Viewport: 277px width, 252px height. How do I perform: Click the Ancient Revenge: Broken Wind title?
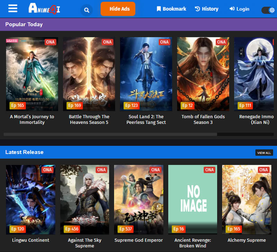(193, 243)
